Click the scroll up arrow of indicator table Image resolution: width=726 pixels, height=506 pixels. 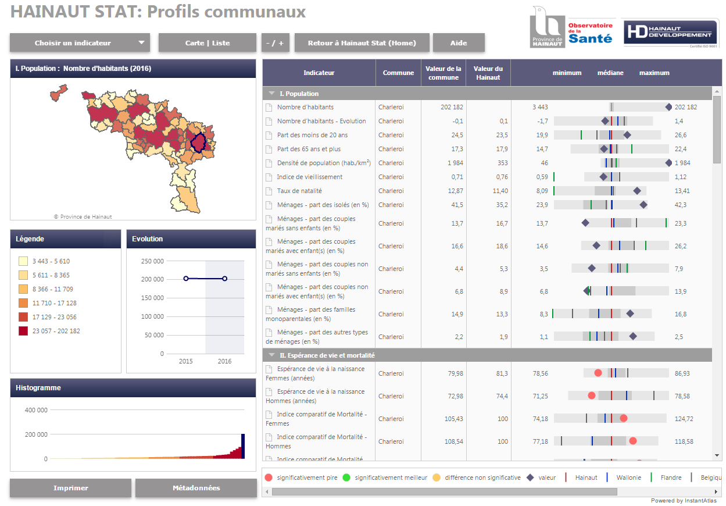pos(717,91)
